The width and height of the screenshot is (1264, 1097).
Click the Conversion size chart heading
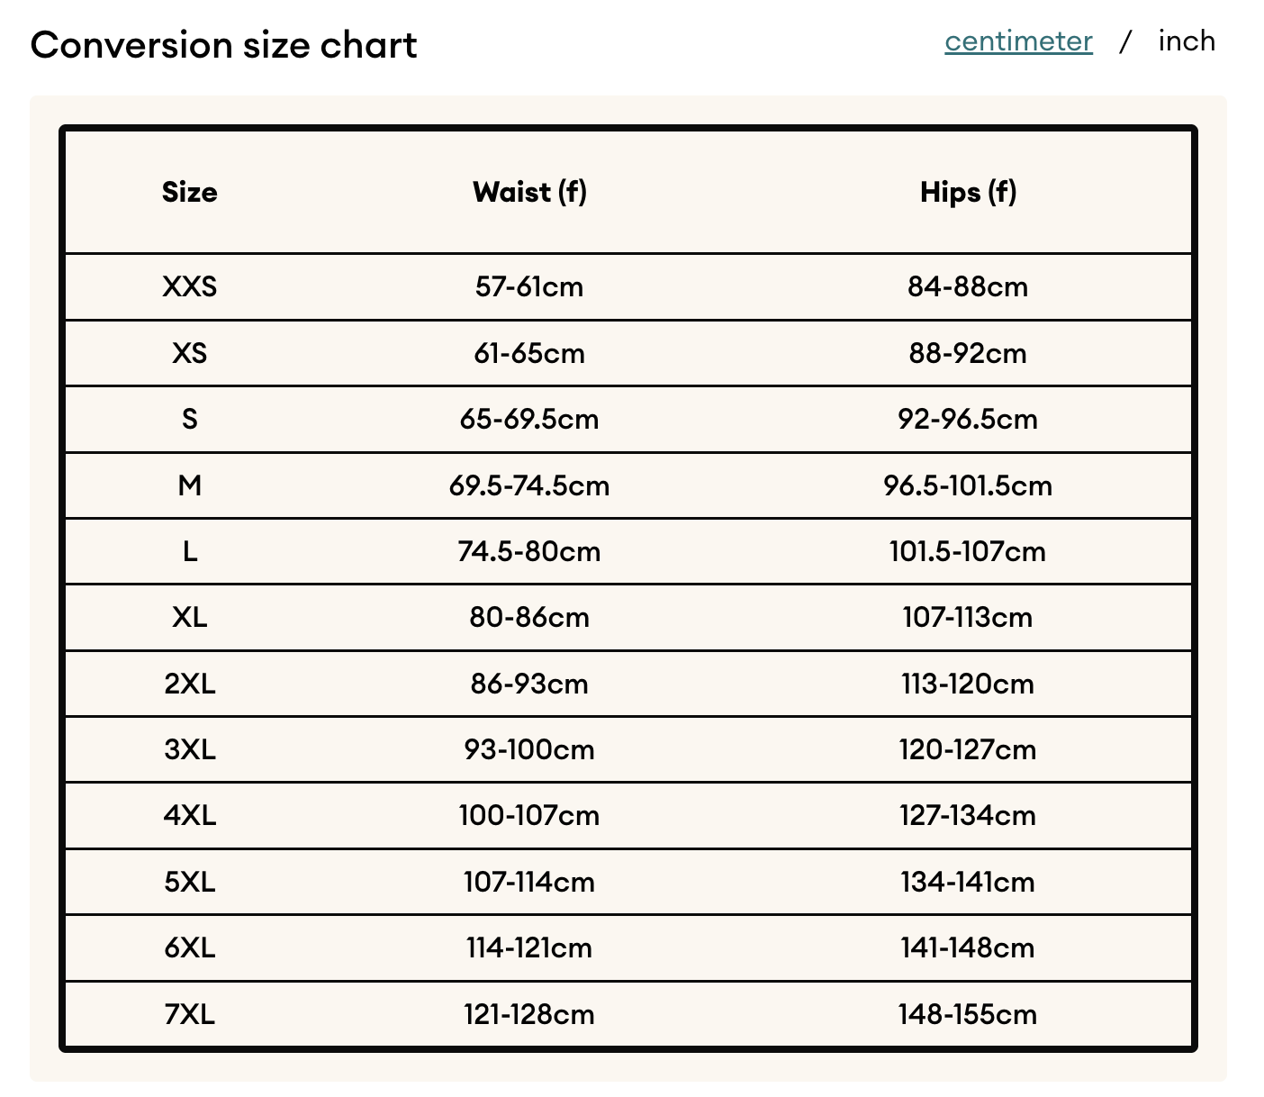tap(223, 45)
